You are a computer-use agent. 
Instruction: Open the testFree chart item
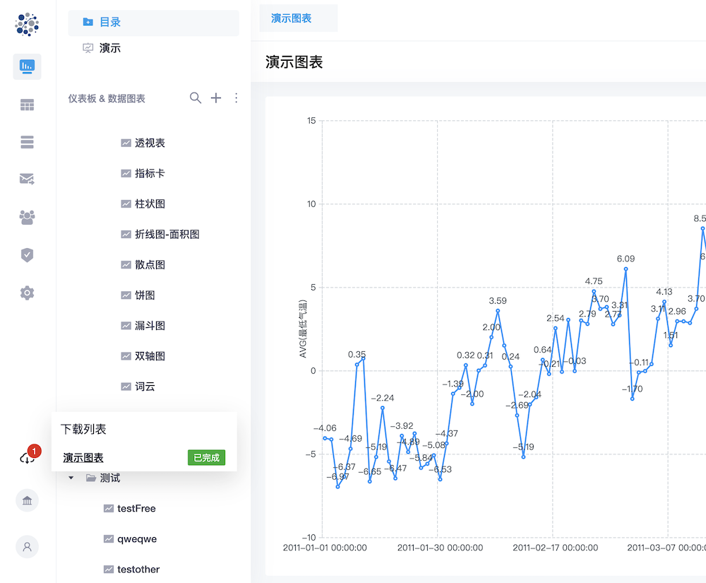(136, 508)
